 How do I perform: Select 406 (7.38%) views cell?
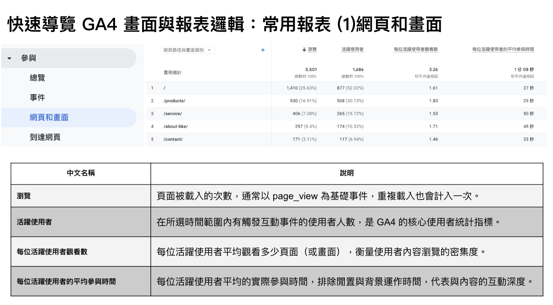(304, 114)
